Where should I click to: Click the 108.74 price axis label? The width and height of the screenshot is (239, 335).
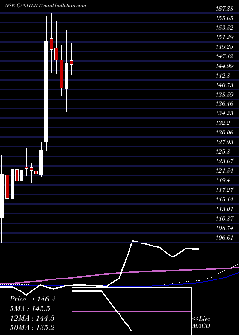(224, 228)
